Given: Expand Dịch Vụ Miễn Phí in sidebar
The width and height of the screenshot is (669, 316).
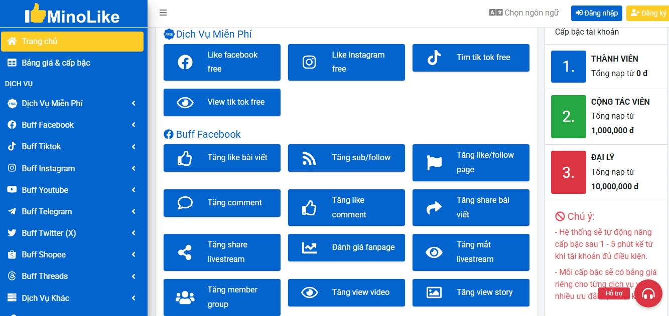Looking at the screenshot, I should pos(74,103).
